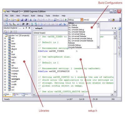Viewport: 125px width, 114px height.
Task: Click the Paste icon in the toolbar
Action: click(38, 20)
